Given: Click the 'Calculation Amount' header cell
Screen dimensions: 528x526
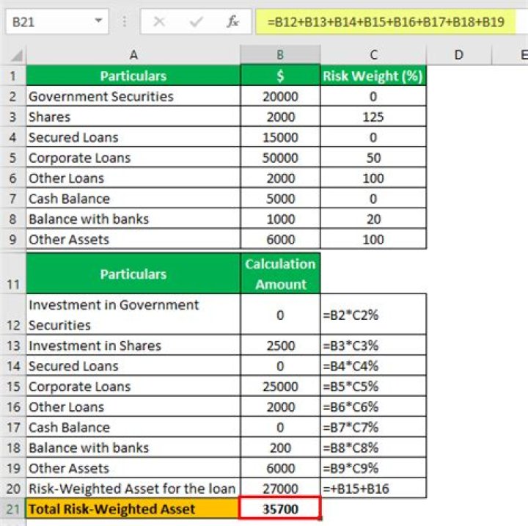Looking at the screenshot, I should (280, 274).
